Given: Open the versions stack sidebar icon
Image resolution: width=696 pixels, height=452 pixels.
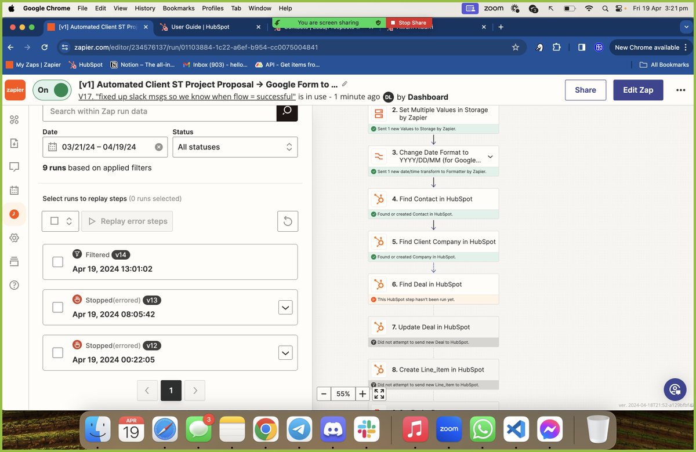Looking at the screenshot, I should pyautogui.click(x=14, y=261).
